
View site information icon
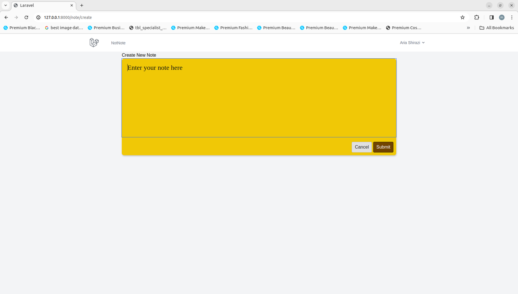click(38, 17)
